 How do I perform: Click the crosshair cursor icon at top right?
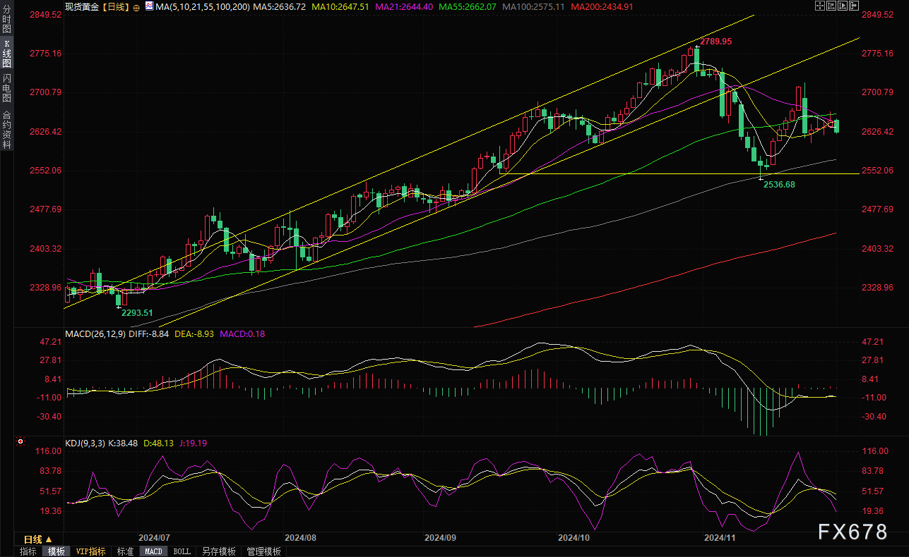(x=819, y=6)
